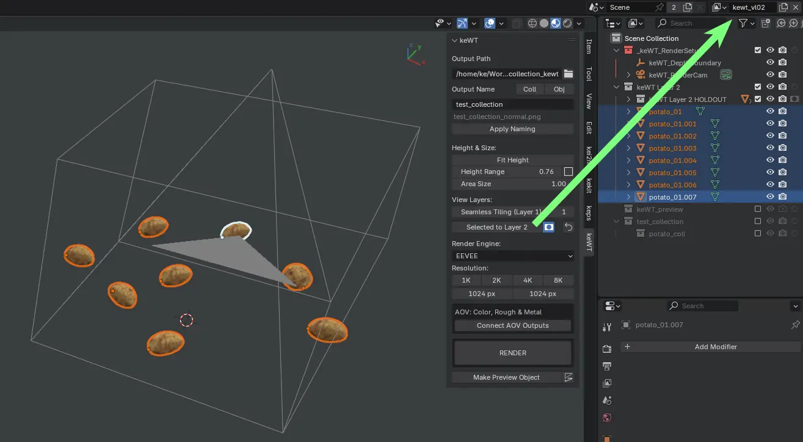Open the World properties tab icon
Image resolution: width=803 pixels, height=442 pixels.
pyautogui.click(x=607, y=418)
